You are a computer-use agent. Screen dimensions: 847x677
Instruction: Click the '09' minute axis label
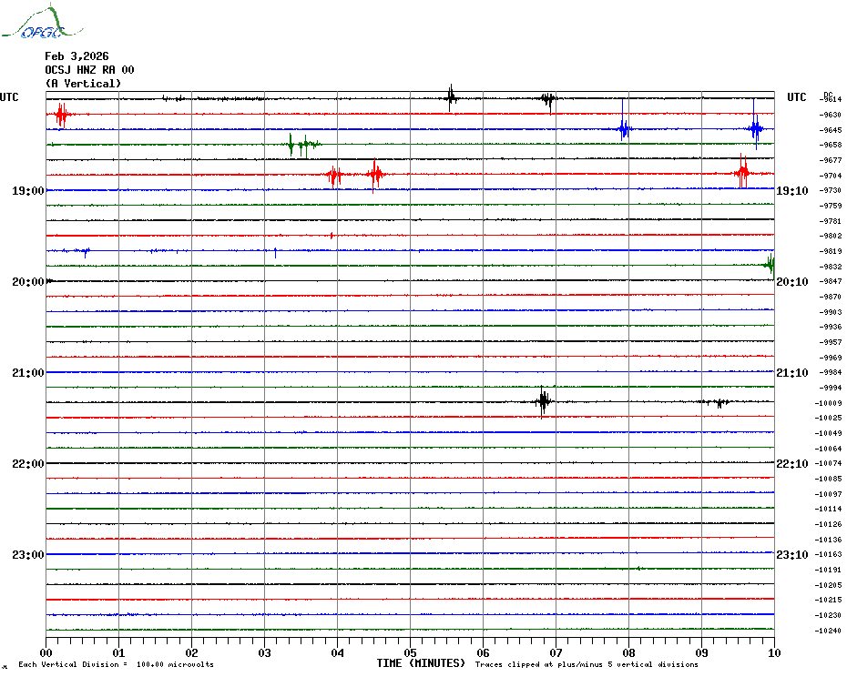[x=701, y=652]
